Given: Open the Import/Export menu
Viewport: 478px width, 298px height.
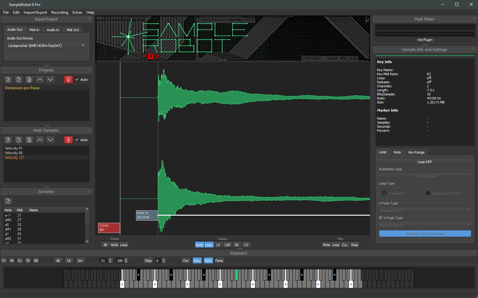Looking at the screenshot, I should click(35, 12).
